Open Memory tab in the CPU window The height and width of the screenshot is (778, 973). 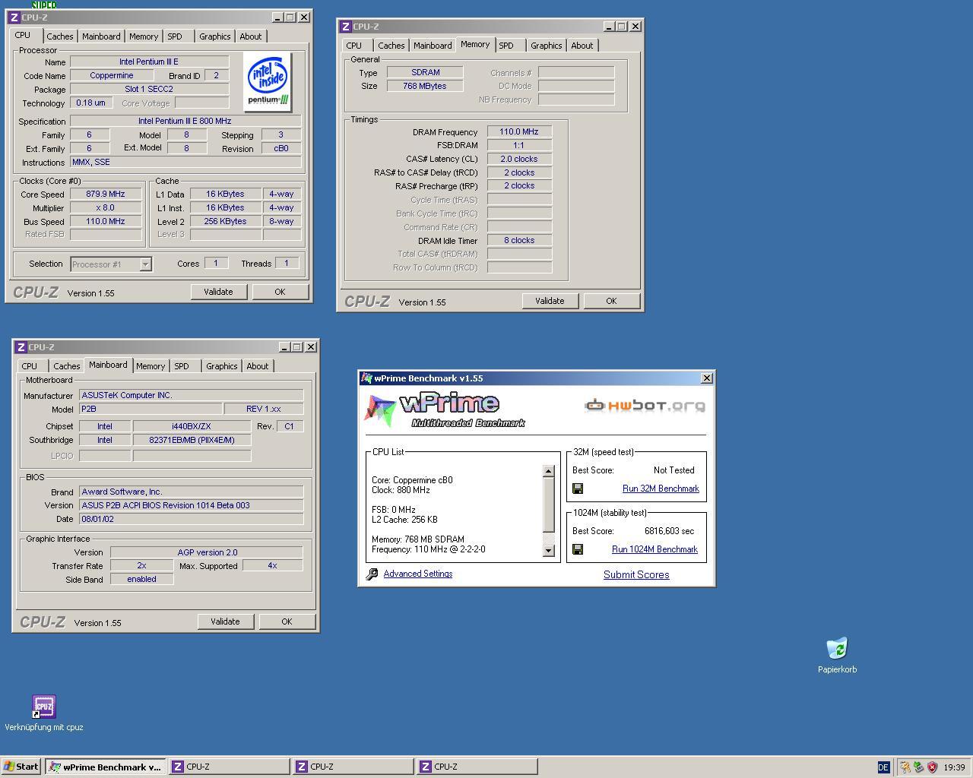143,36
